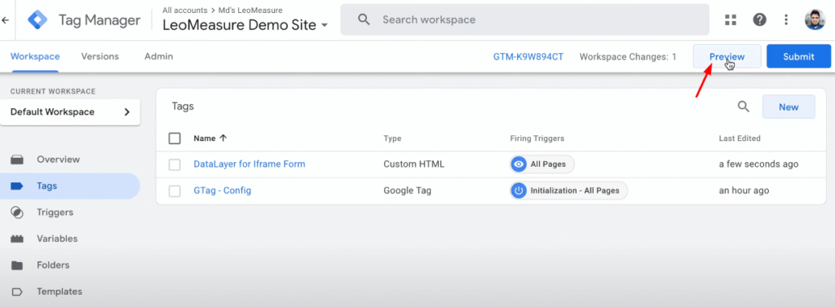Click the Last Edited column header

pyautogui.click(x=740, y=138)
